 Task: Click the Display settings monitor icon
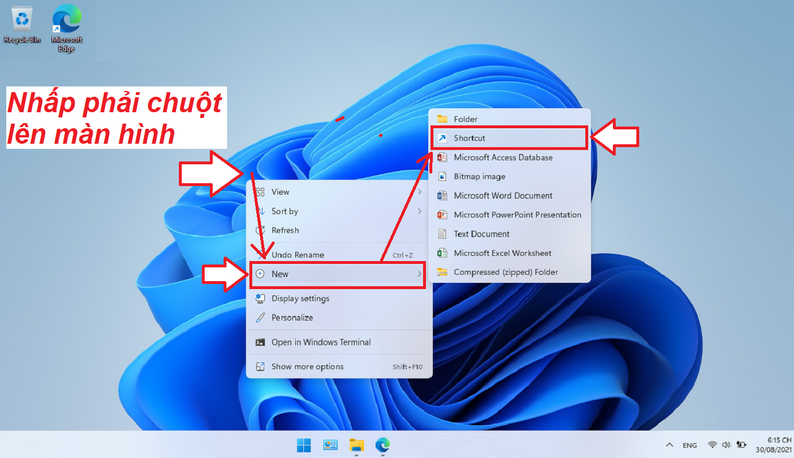pyautogui.click(x=260, y=298)
